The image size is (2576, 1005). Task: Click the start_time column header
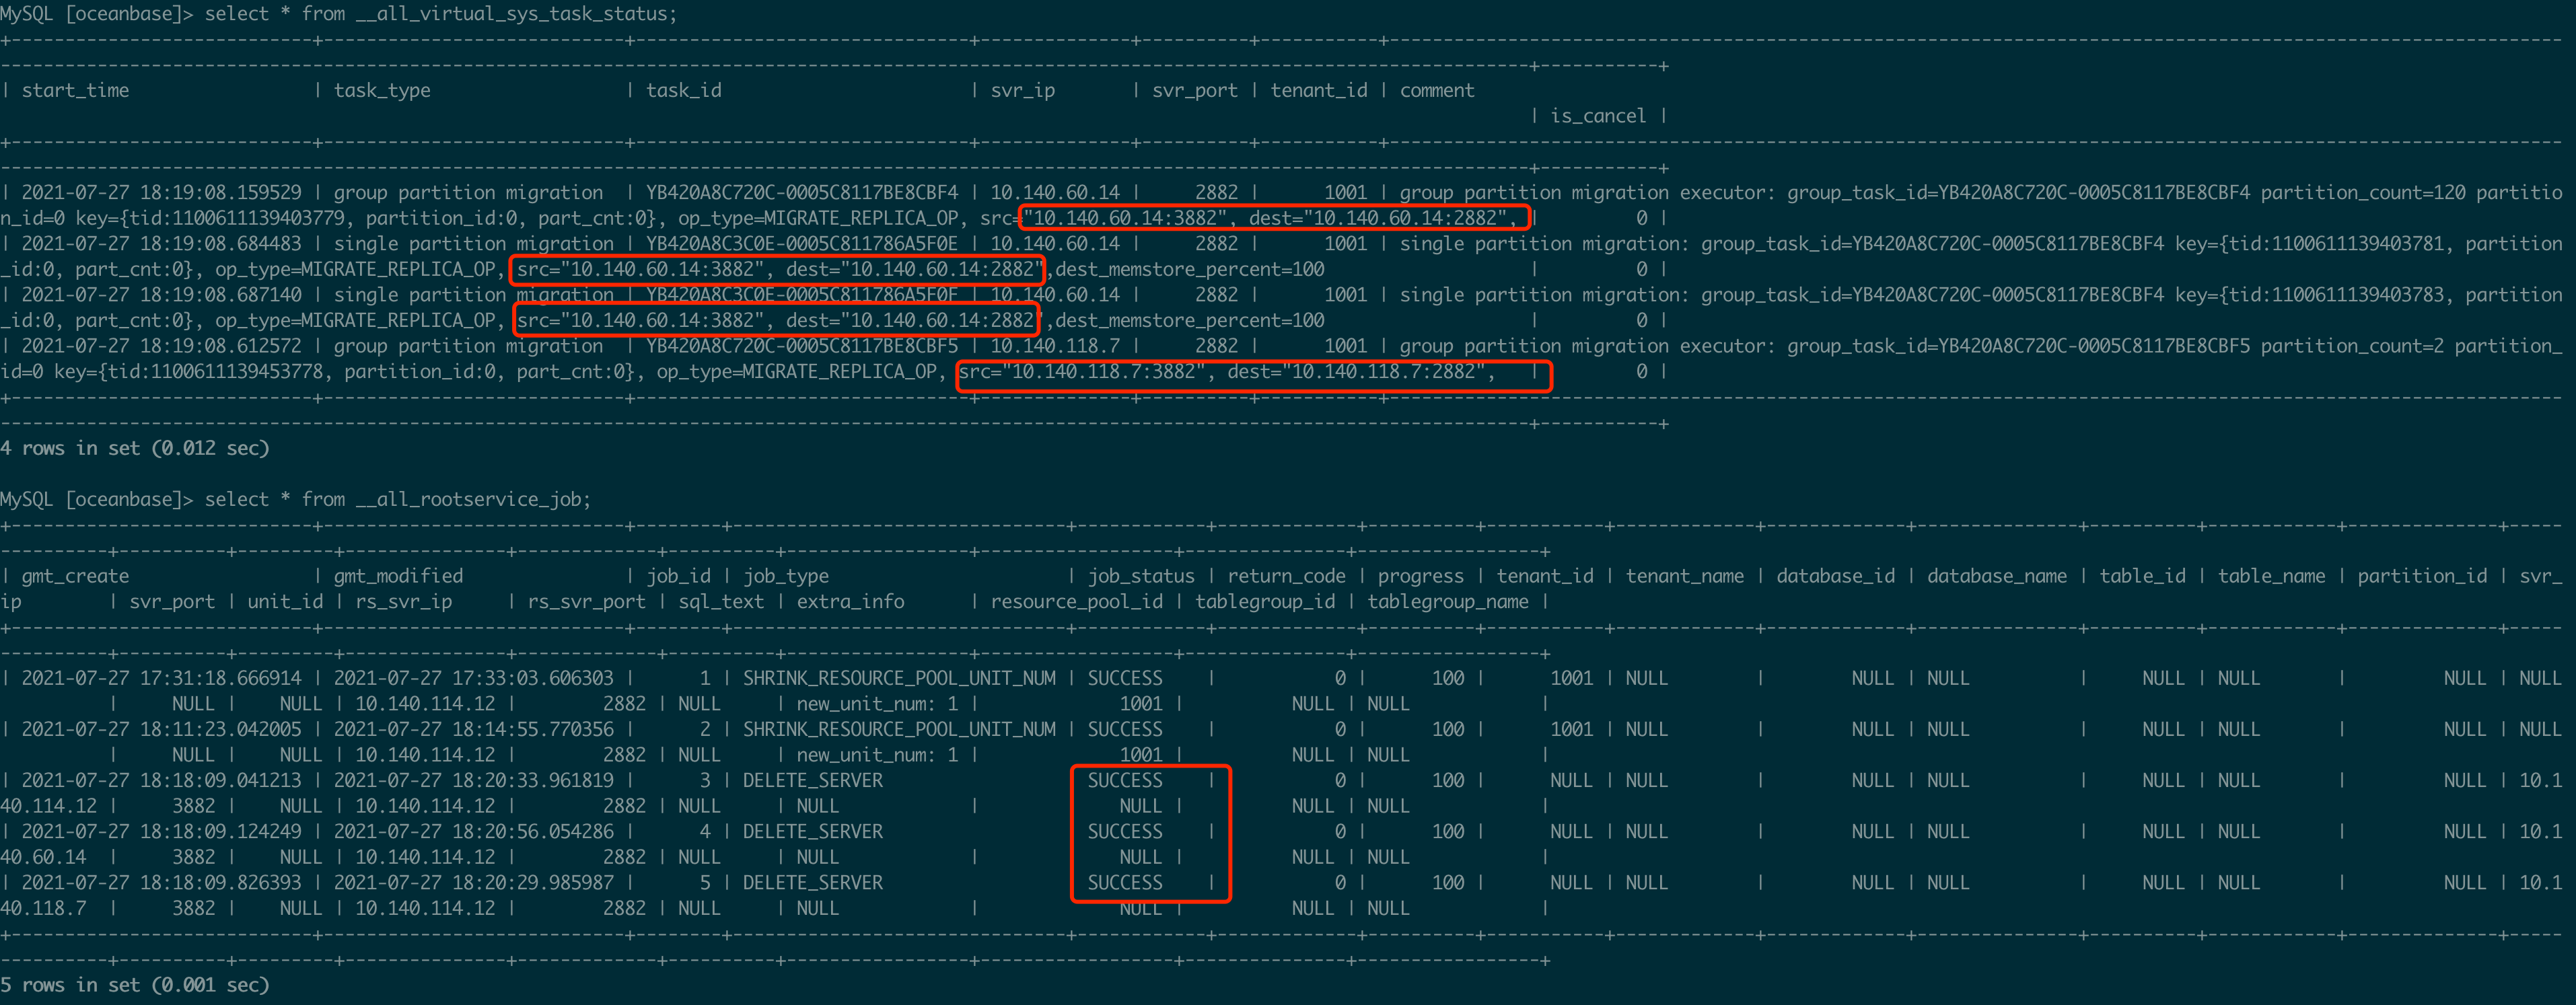[x=75, y=90]
